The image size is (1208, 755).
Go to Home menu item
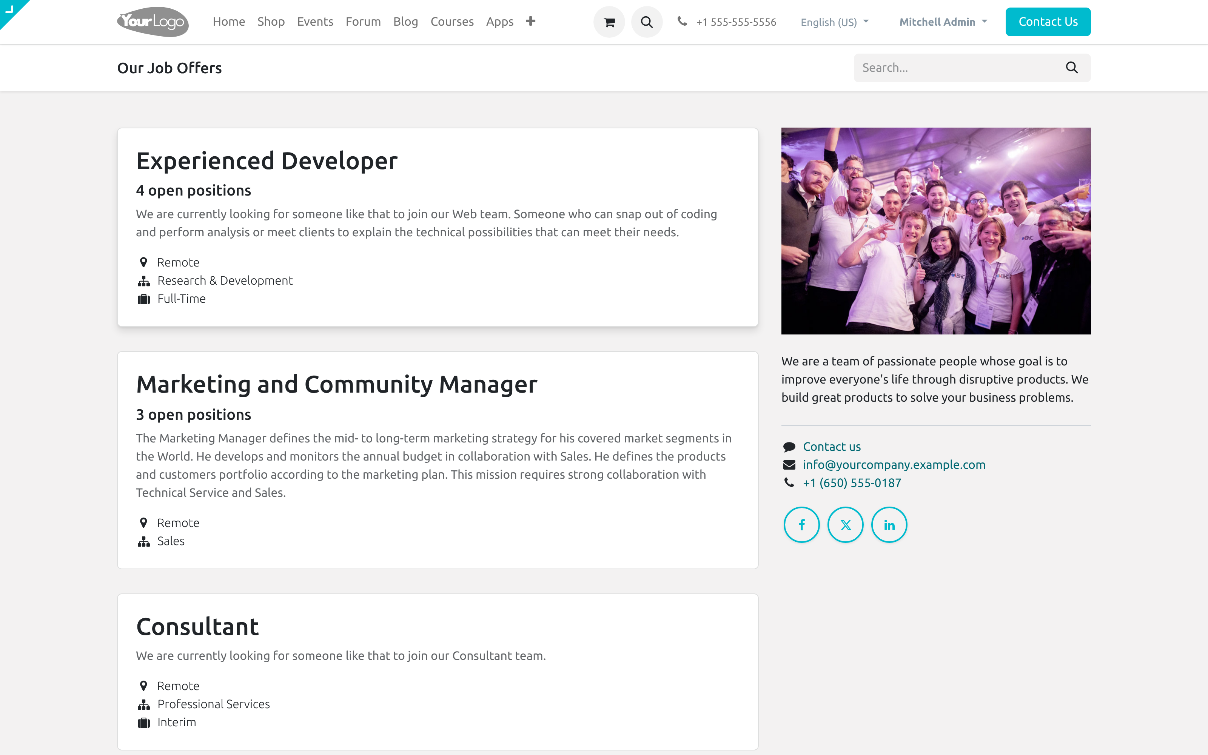tap(229, 22)
